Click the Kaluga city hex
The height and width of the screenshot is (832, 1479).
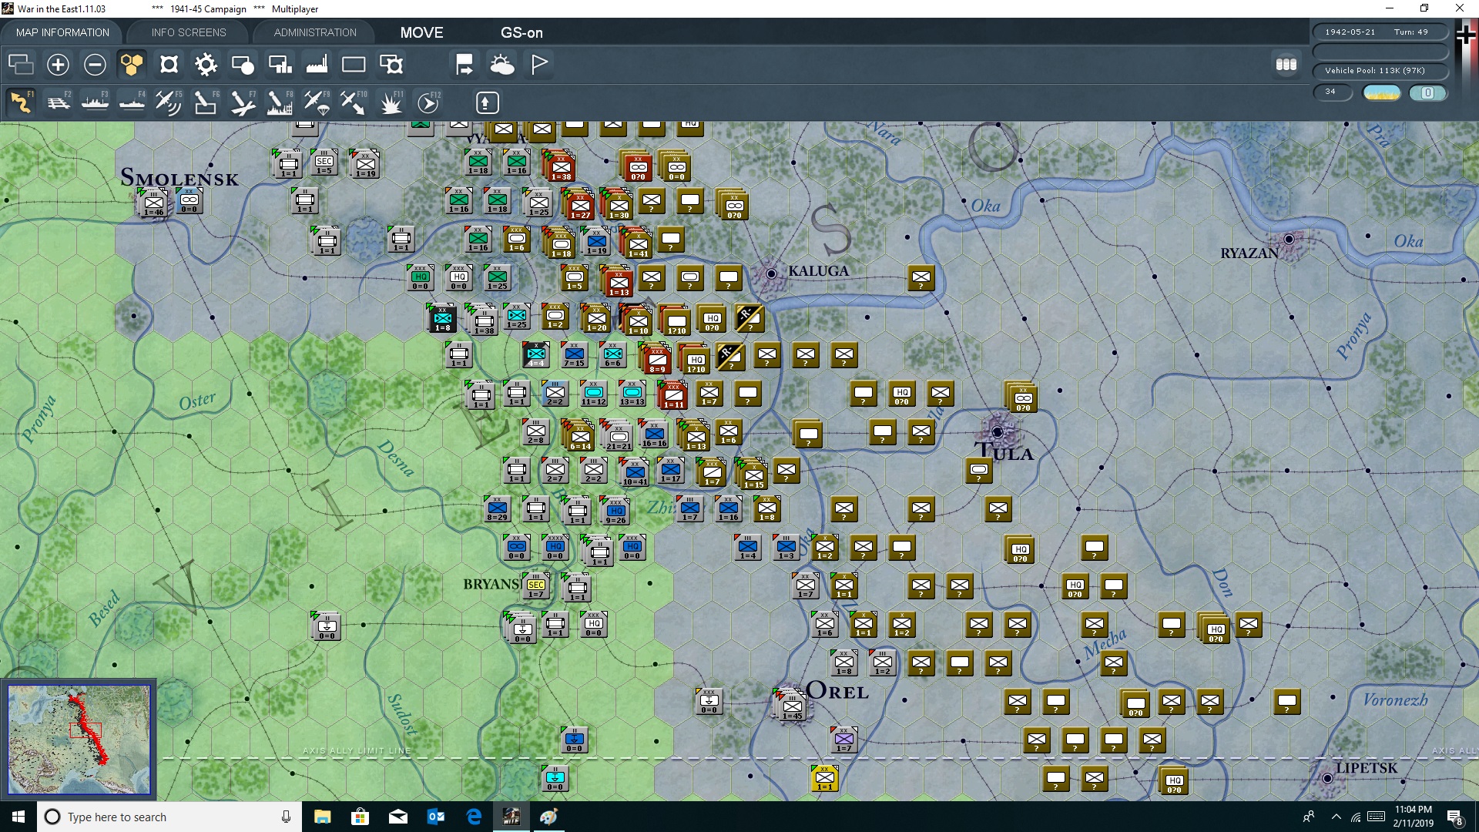click(771, 273)
